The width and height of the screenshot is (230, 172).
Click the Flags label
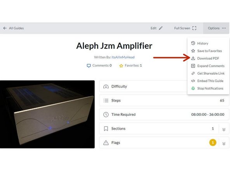[116, 143]
